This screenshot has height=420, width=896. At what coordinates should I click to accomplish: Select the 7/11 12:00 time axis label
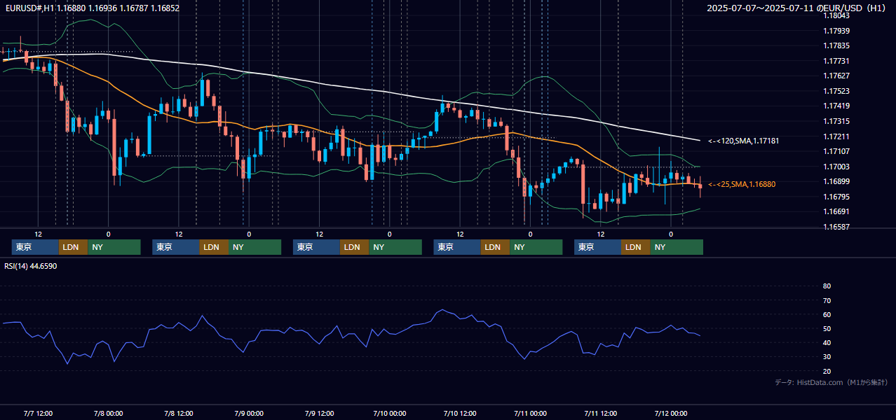(x=600, y=413)
